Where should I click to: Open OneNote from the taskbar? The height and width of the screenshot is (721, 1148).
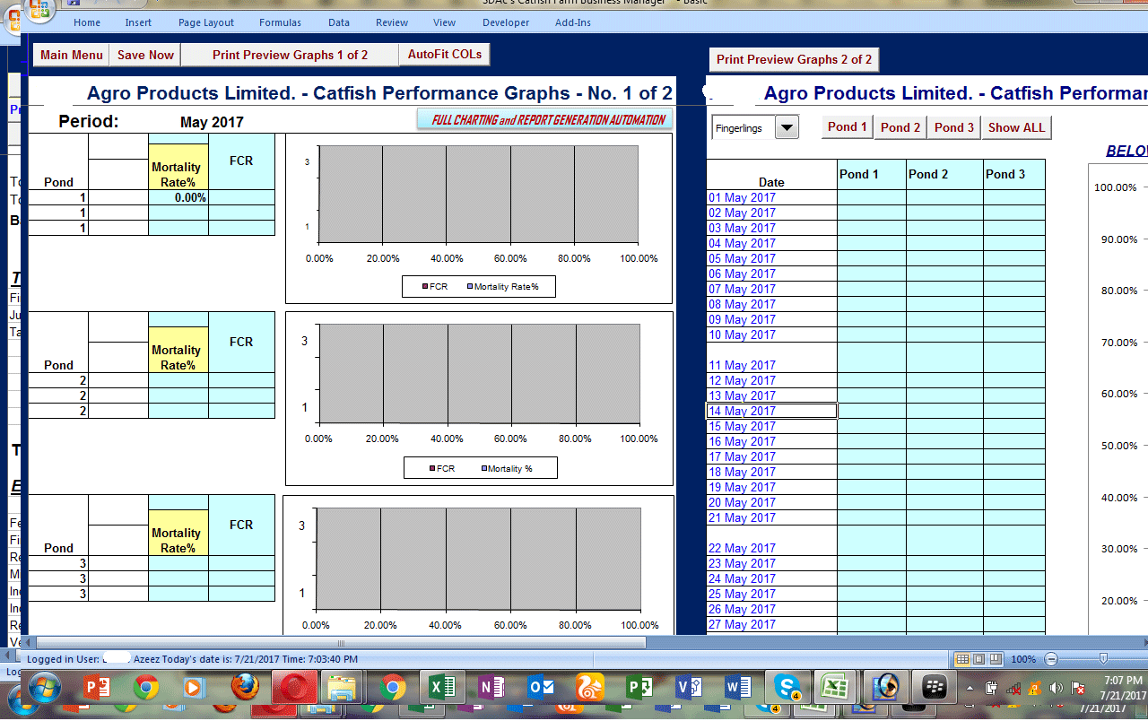[491, 688]
